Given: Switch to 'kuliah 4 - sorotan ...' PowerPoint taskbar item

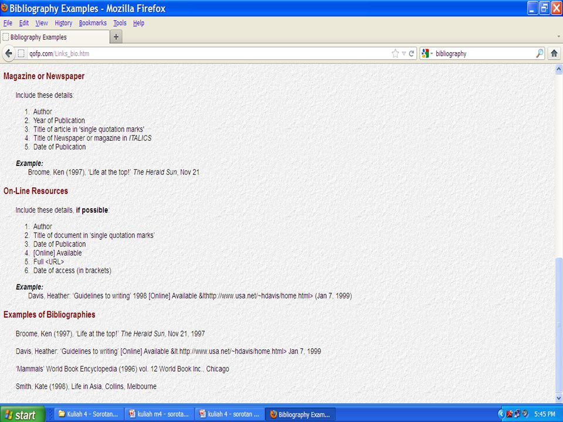Looking at the screenshot, I should pyautogui.click(x=230, y=414).
